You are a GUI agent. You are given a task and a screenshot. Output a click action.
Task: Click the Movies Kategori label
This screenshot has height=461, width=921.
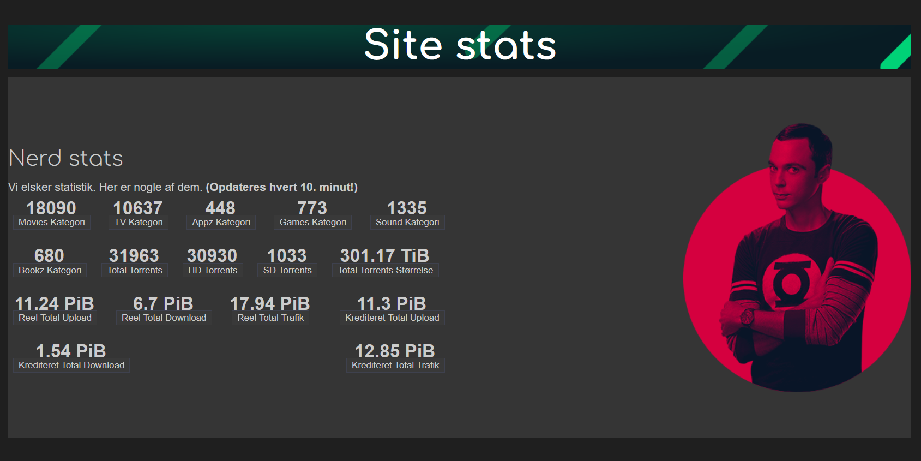pyautogui.click(x=52, y=222)
